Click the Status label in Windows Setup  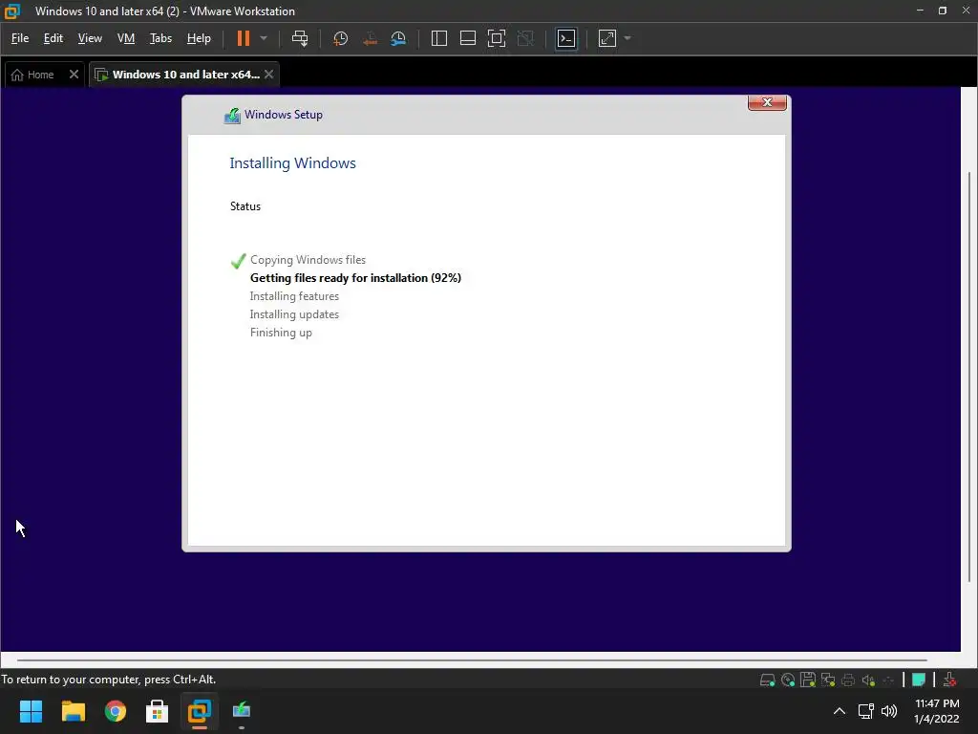pyautogui.click(x=245, y=206)
